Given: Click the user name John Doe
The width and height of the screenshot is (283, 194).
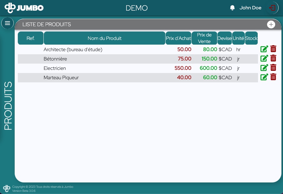Looking at the screenshot, I should (250, 8).
